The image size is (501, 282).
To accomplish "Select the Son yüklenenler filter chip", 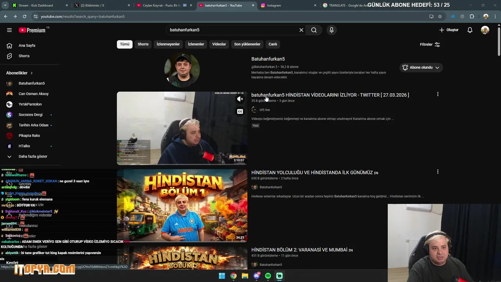I will [x=247, y=44].
